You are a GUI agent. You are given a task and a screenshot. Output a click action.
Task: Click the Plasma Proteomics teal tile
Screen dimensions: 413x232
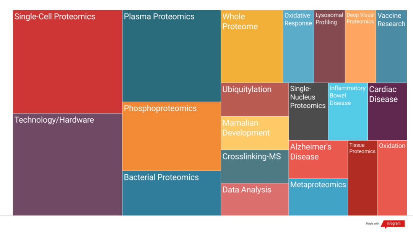coord(171,56)
